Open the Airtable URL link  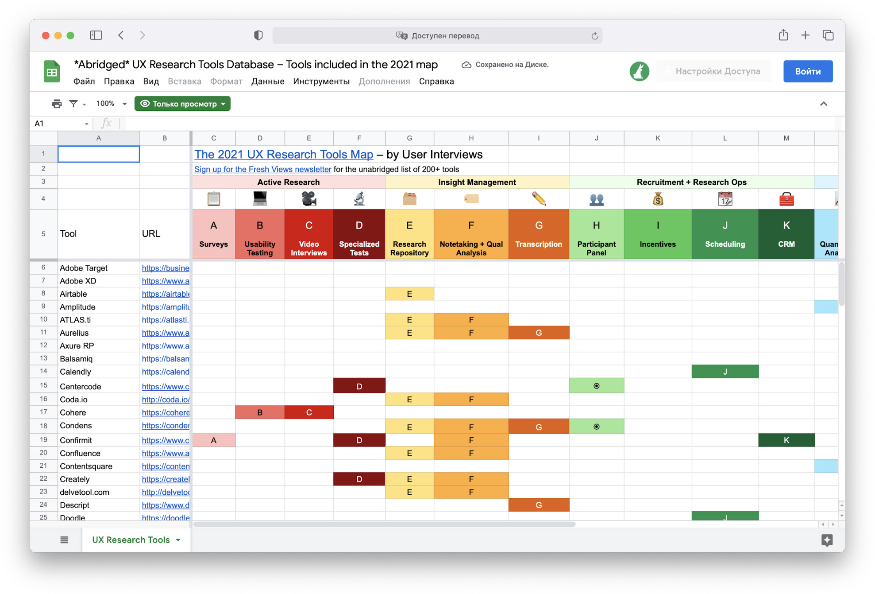166,294
